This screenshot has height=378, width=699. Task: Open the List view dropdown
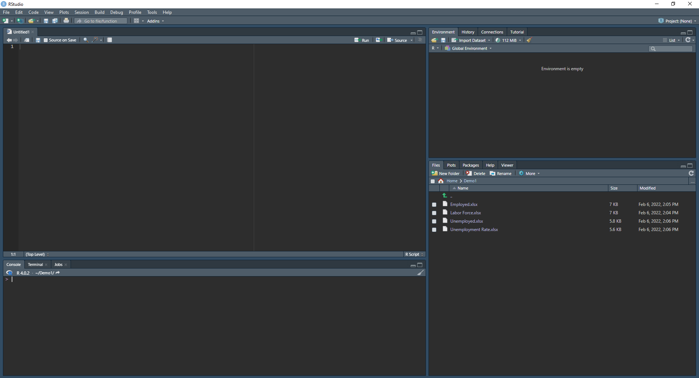(x=671, y=40)
